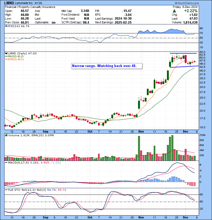Click the 10M volume axis label

pos(202,135)
